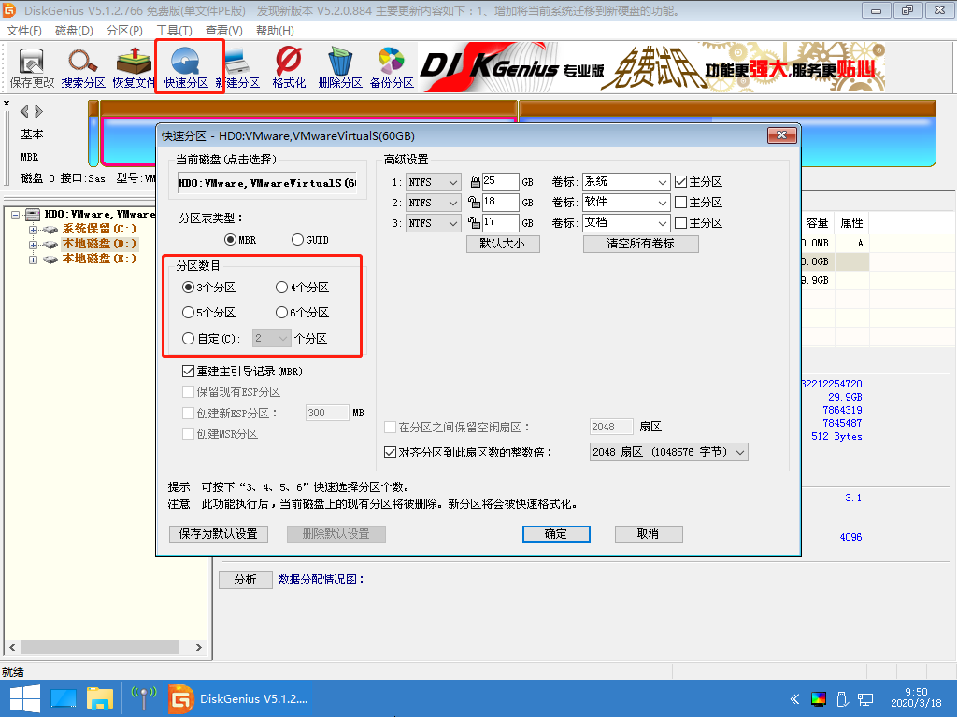Click the colorful display tray icon

click(x=819, y=698)
